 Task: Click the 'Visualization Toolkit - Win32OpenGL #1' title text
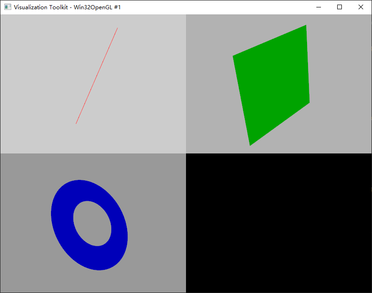point(67,7)
